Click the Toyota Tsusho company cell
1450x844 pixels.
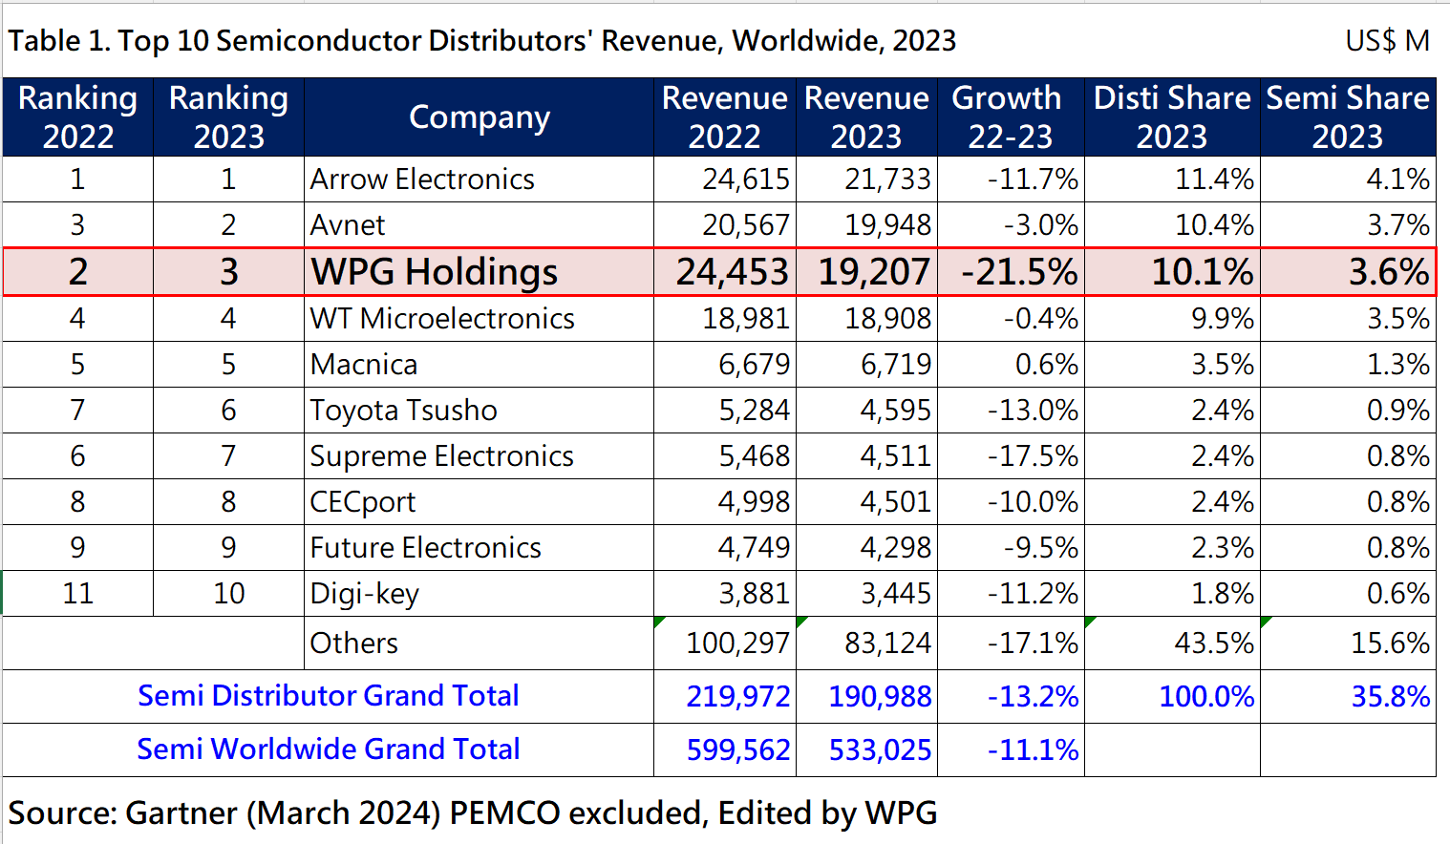pyautogui.click(x=403, y=411)
